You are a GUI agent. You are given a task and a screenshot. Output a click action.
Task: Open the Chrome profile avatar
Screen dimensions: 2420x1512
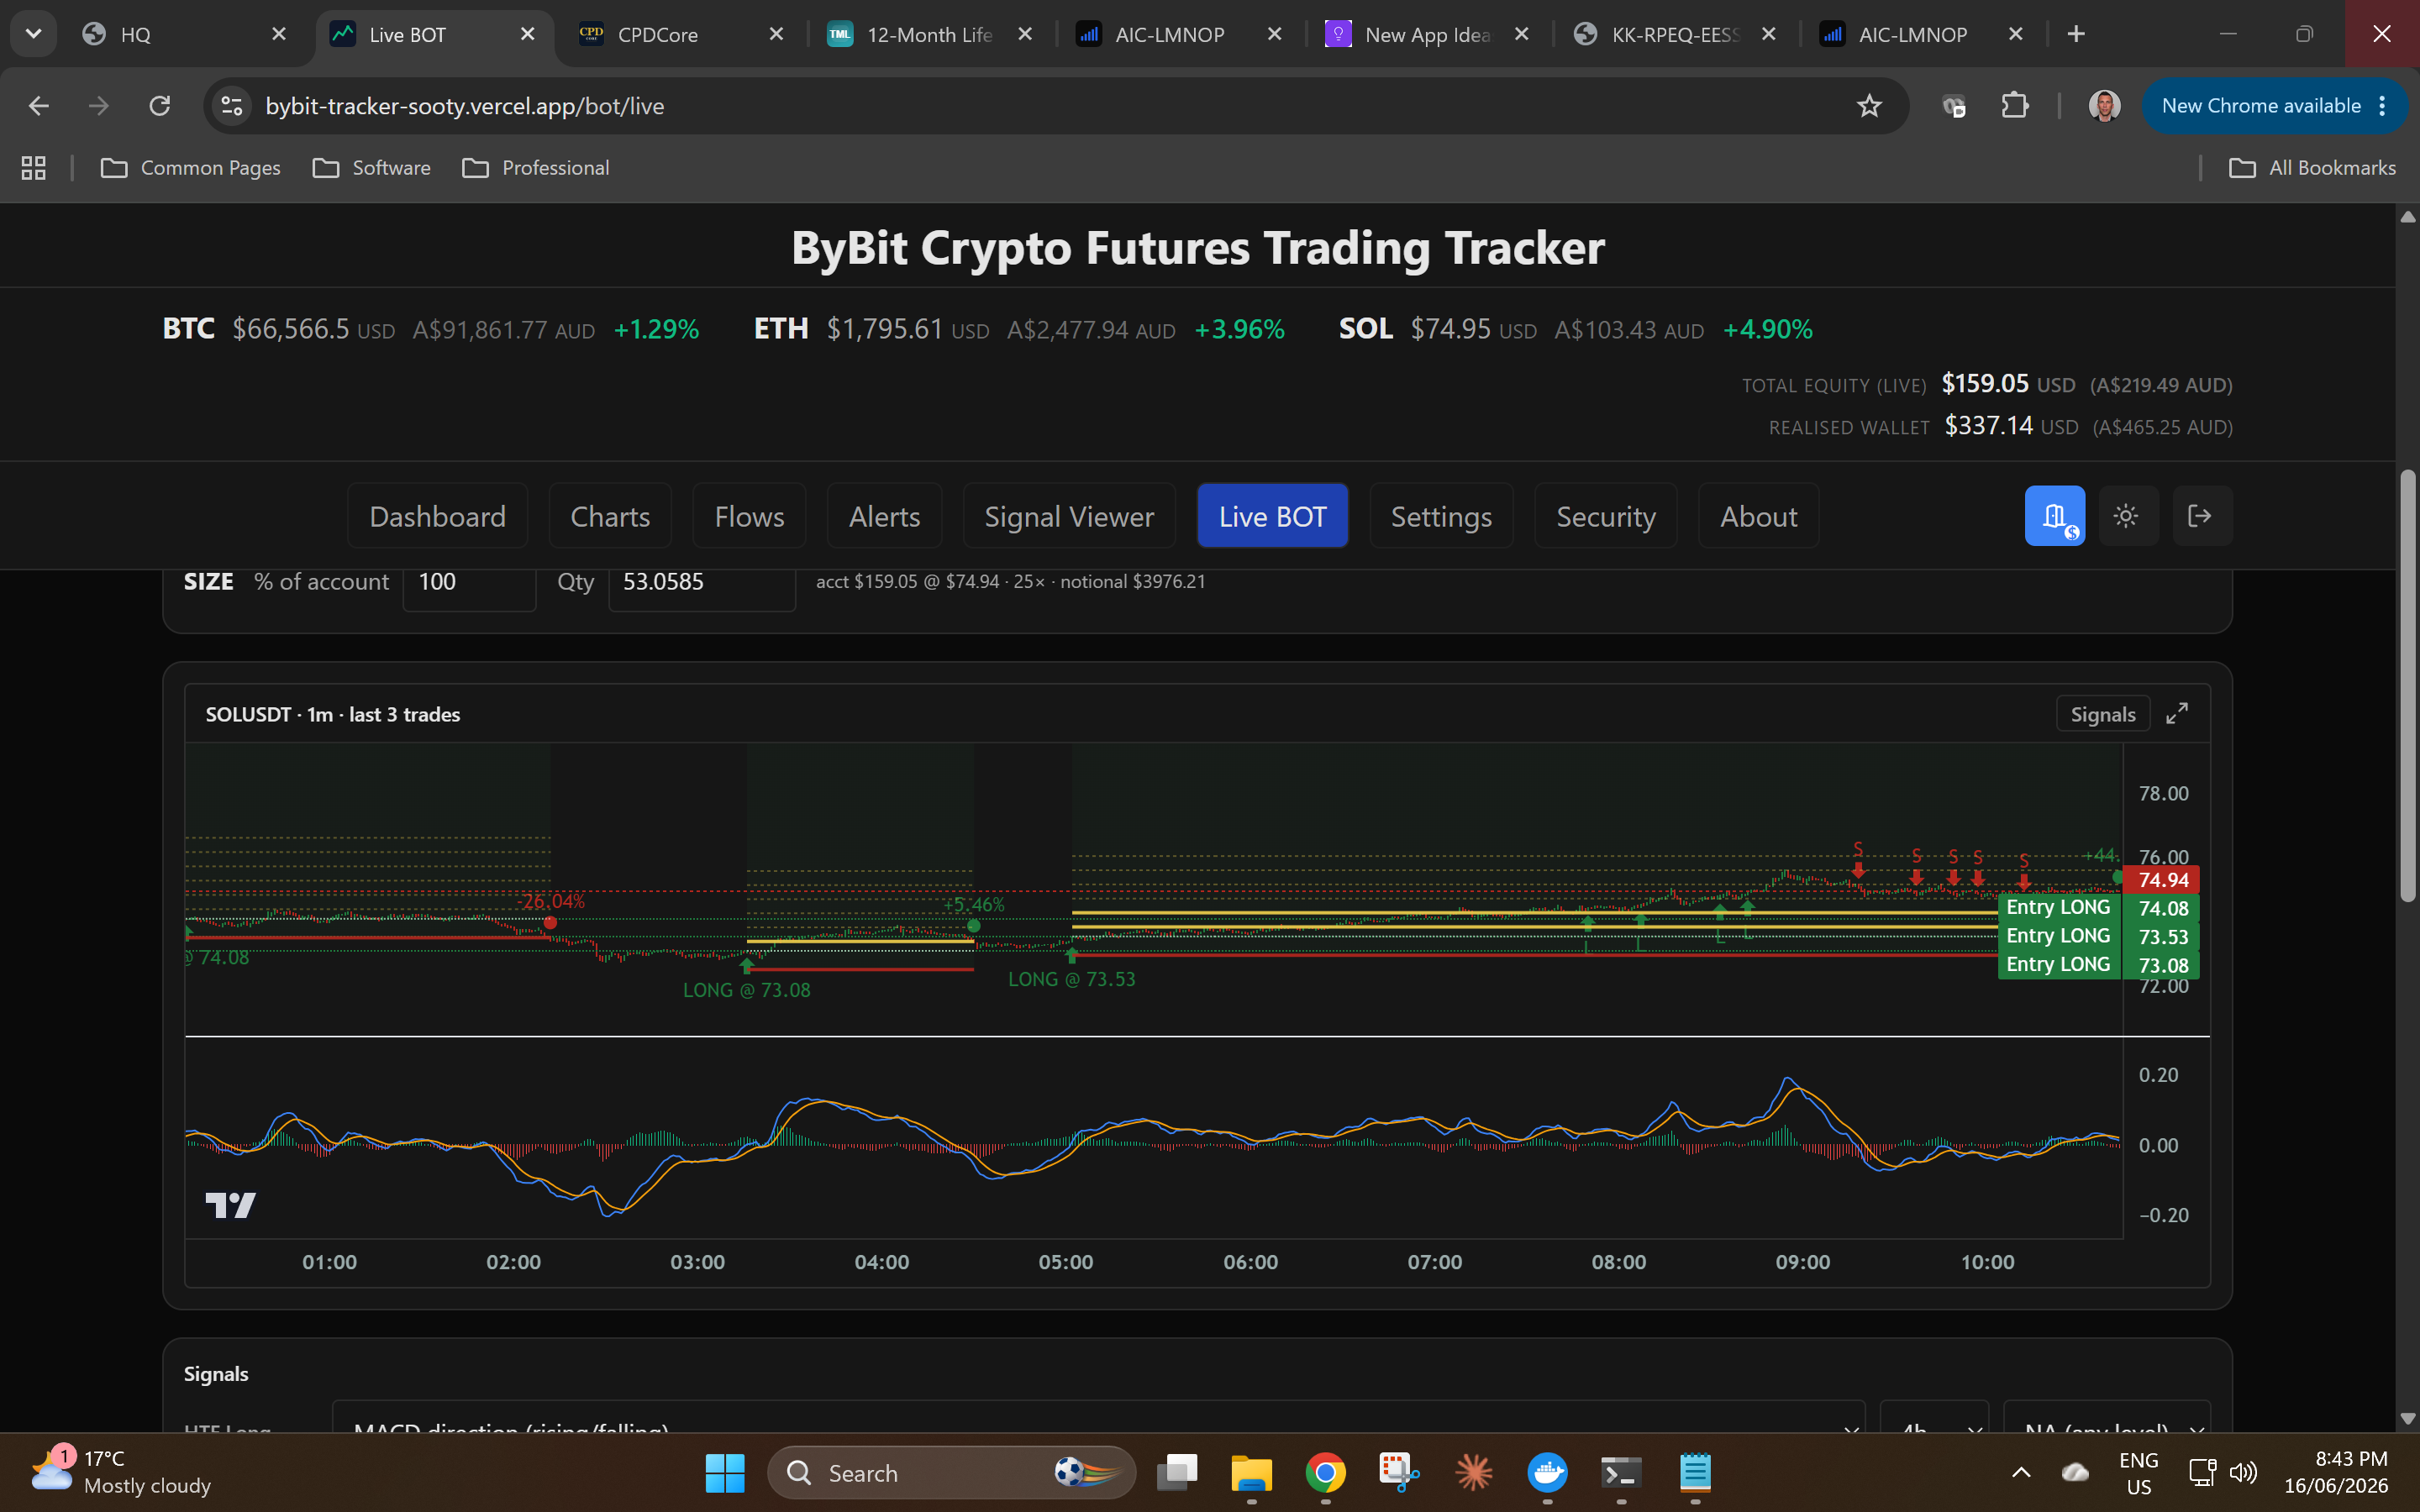point(2104,106)
